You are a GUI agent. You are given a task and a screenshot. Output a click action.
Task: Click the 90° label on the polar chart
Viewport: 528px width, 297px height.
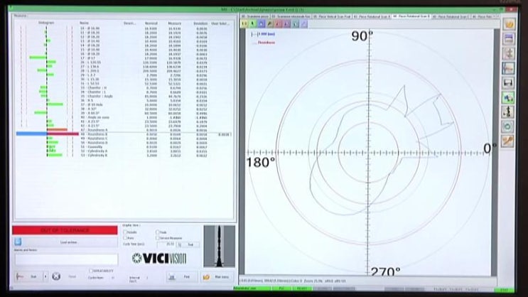(x=362, y=36)
